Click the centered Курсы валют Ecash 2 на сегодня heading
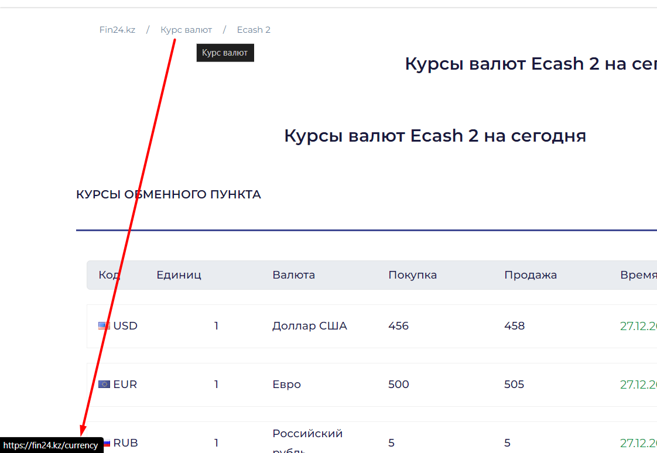 [x=435, y=136]
